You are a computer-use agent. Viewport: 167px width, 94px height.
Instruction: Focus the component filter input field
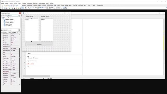[x=13, y=16]
